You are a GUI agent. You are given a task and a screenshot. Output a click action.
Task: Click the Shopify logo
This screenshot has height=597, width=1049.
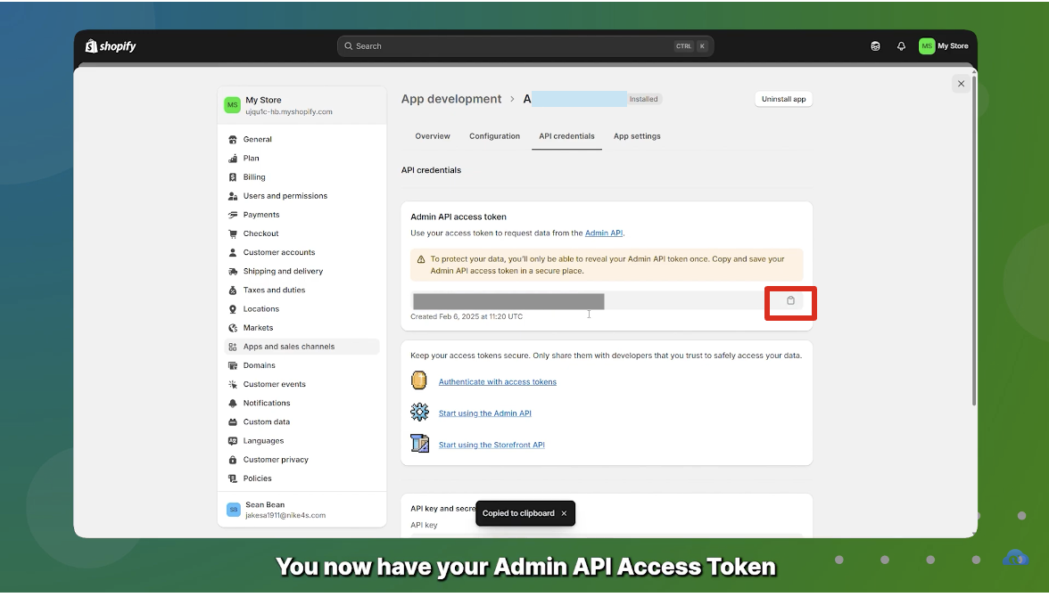(x=111, y=46)
